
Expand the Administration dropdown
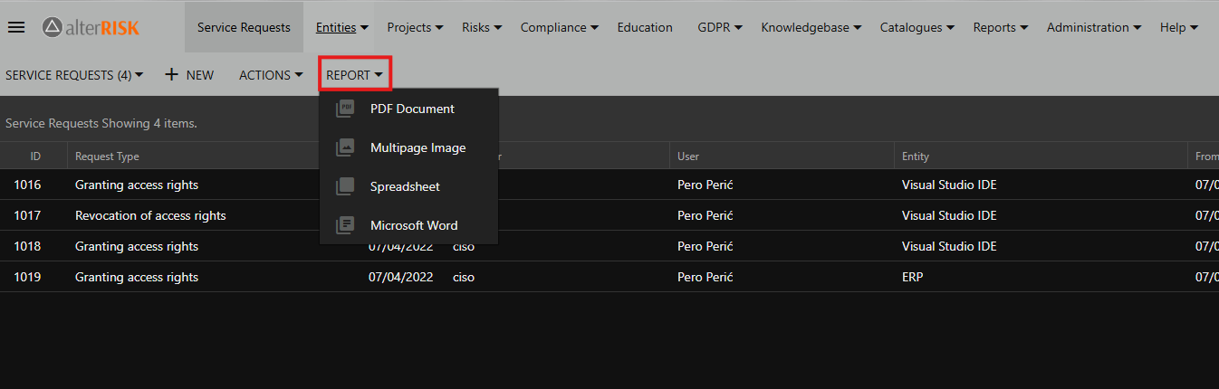click(1093, 27)
